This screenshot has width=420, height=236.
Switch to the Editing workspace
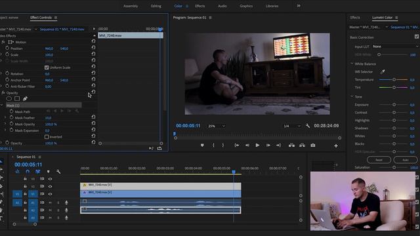[156, 6]
